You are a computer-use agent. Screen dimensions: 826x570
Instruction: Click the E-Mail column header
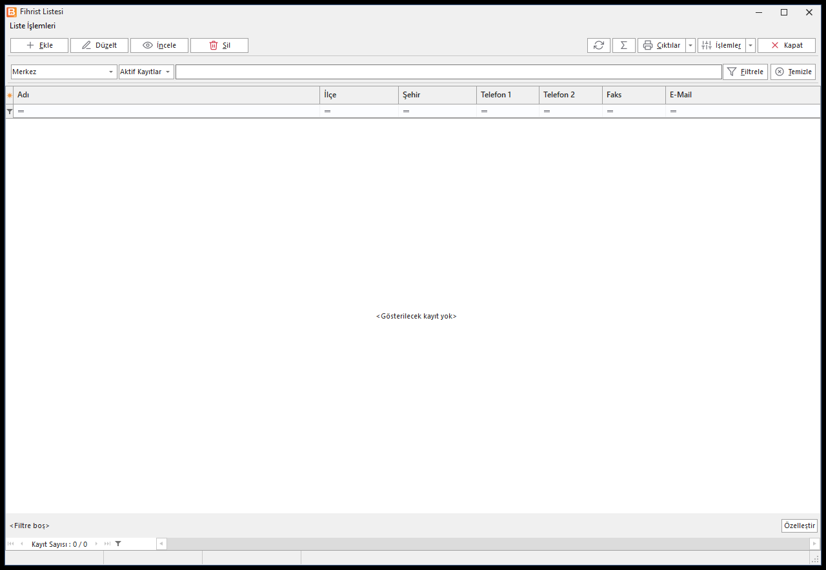(743, 95)
